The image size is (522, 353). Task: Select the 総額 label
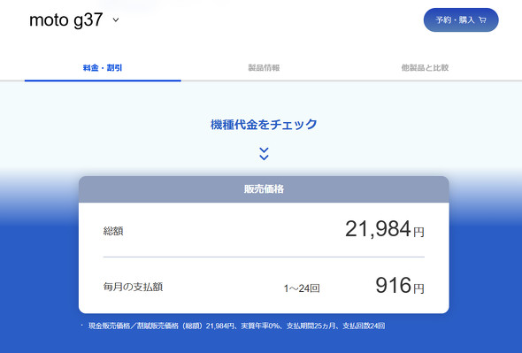click(113, 231)
